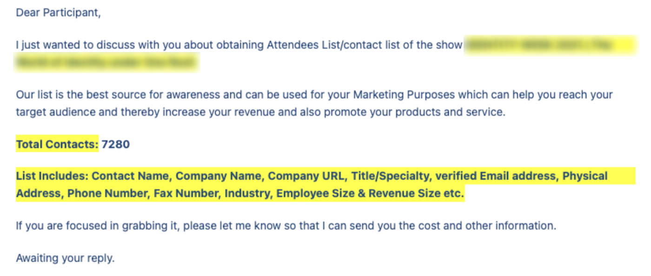
Task: Click the bold "List Includes:" label
Action: 52,176
